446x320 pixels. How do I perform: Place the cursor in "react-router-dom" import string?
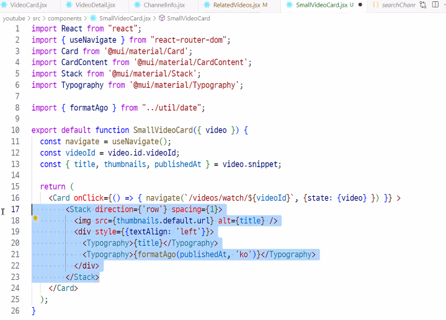click(x=189, y=40)
